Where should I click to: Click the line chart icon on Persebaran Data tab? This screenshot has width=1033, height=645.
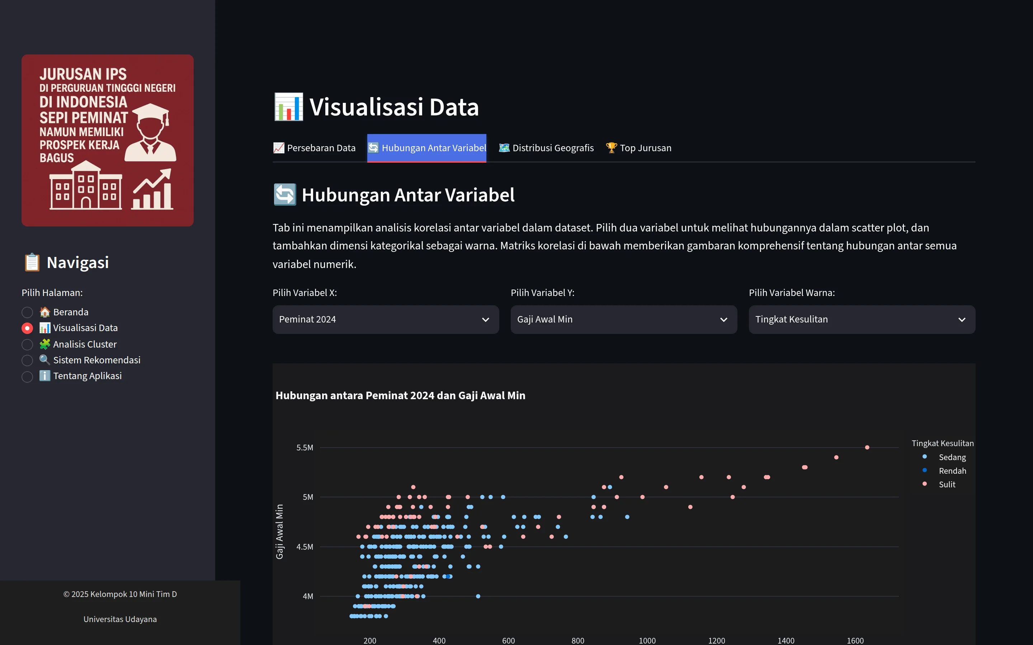coord(279,148)
